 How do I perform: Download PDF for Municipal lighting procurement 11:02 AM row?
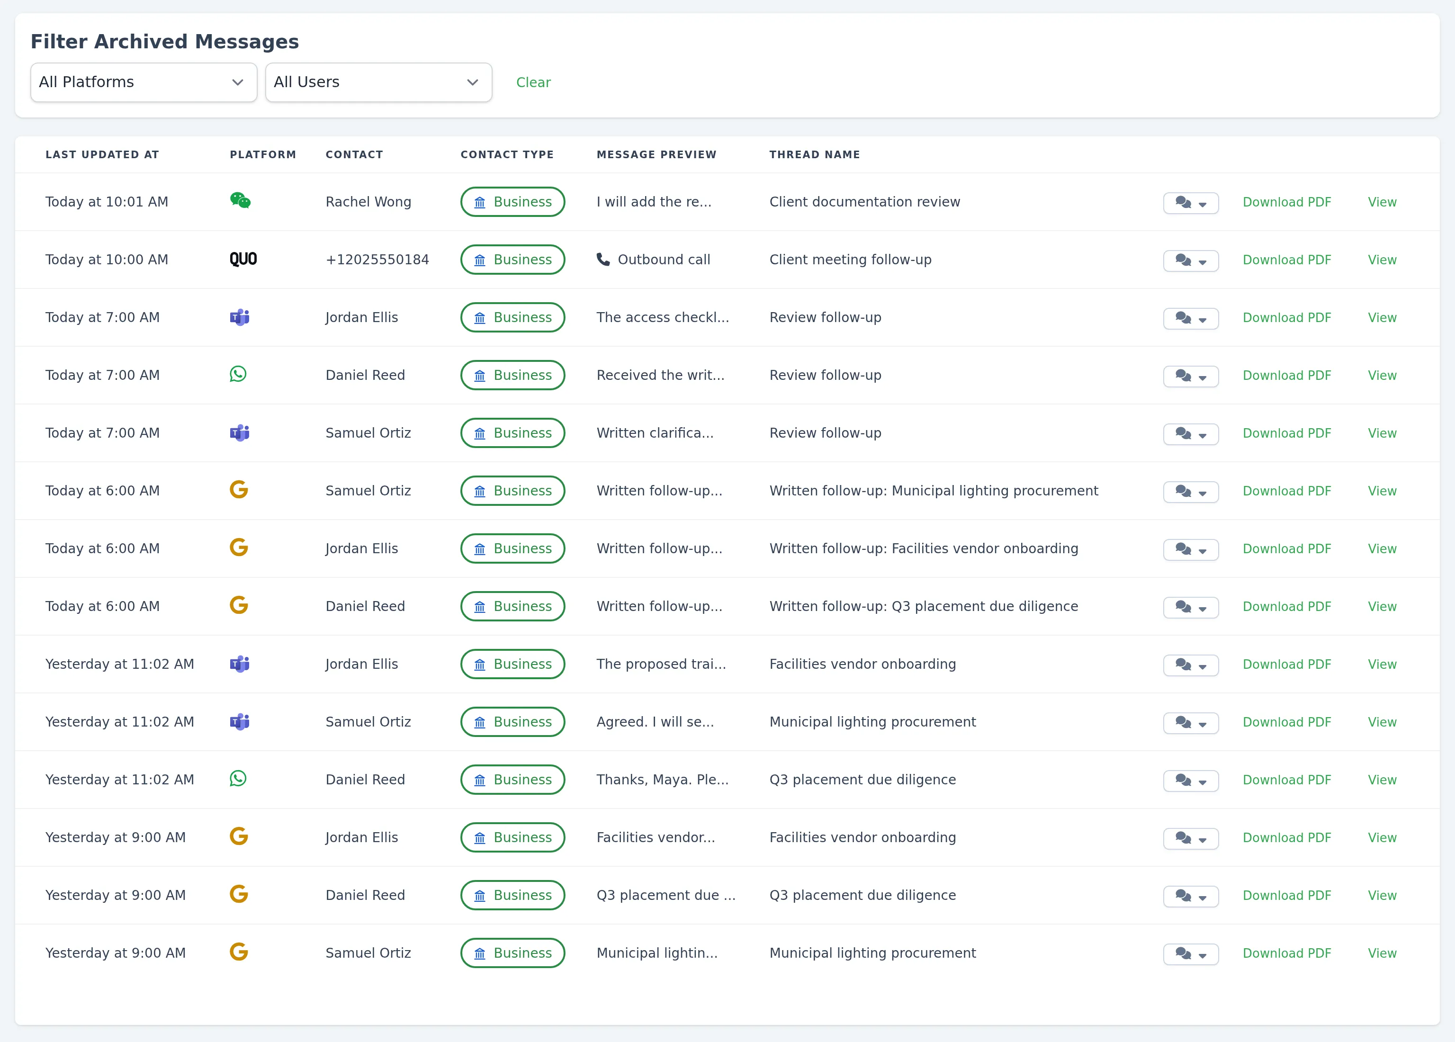[x=1286, y=722]
